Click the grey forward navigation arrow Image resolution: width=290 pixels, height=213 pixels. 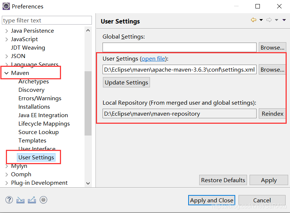pyautogui.click(x=269, y=20)
